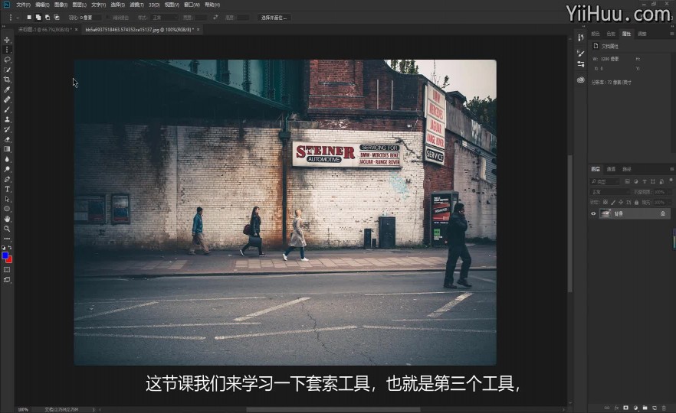676x413 pixels.
Task: Open the 样式 style dropdown in options bar
Action: pos(164,18)
